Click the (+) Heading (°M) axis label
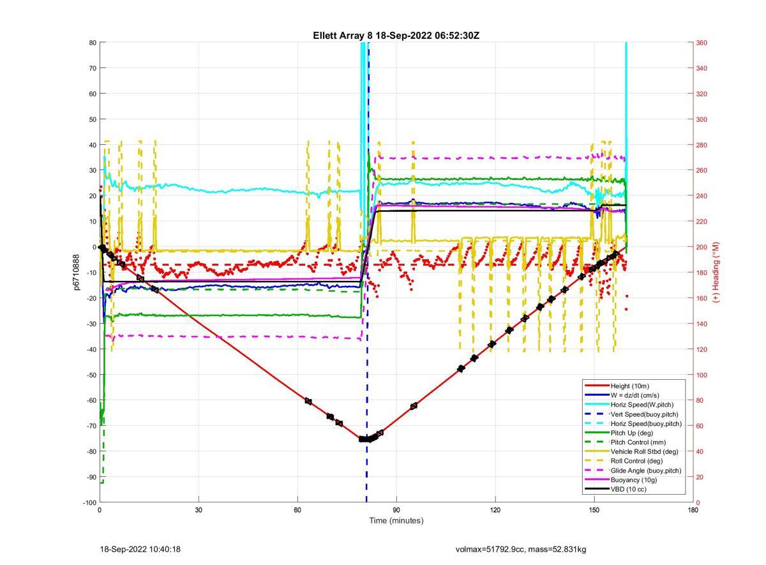 [x=716, y=272]
